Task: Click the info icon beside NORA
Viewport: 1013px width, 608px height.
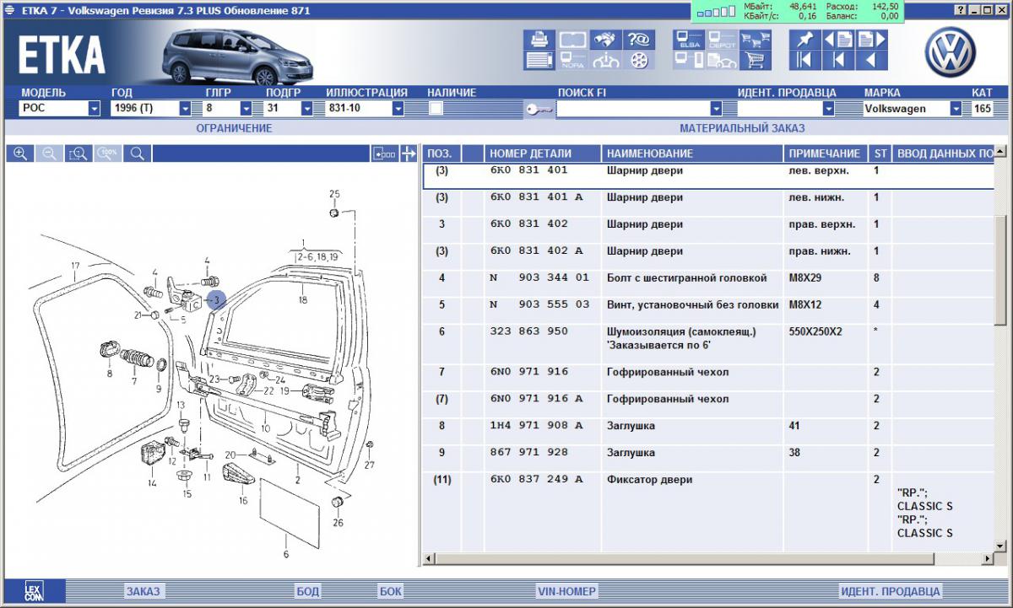Action: pyautogui.click(x=607, y=60)
